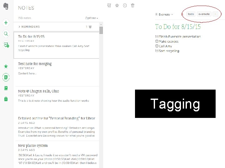
Task: Open Tags icon in sidebar
Action: coord(6,99)
